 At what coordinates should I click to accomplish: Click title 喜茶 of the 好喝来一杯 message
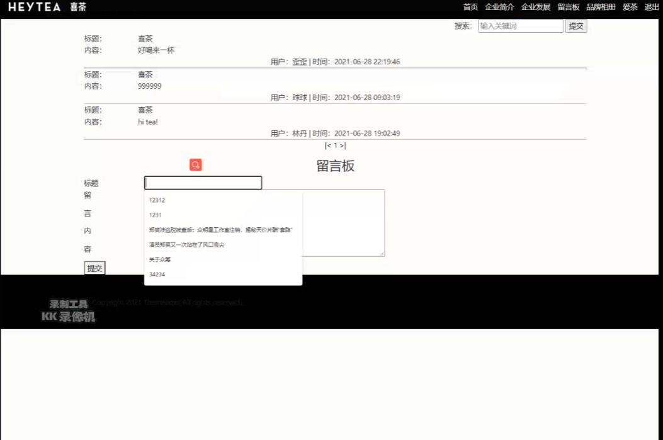(145, 38)
